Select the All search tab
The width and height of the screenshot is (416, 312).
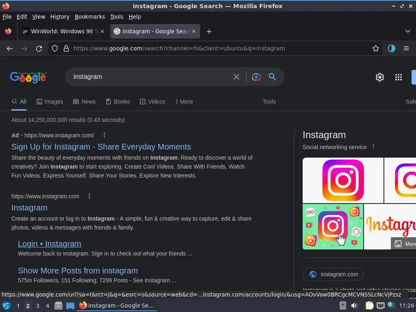point(19,102)
